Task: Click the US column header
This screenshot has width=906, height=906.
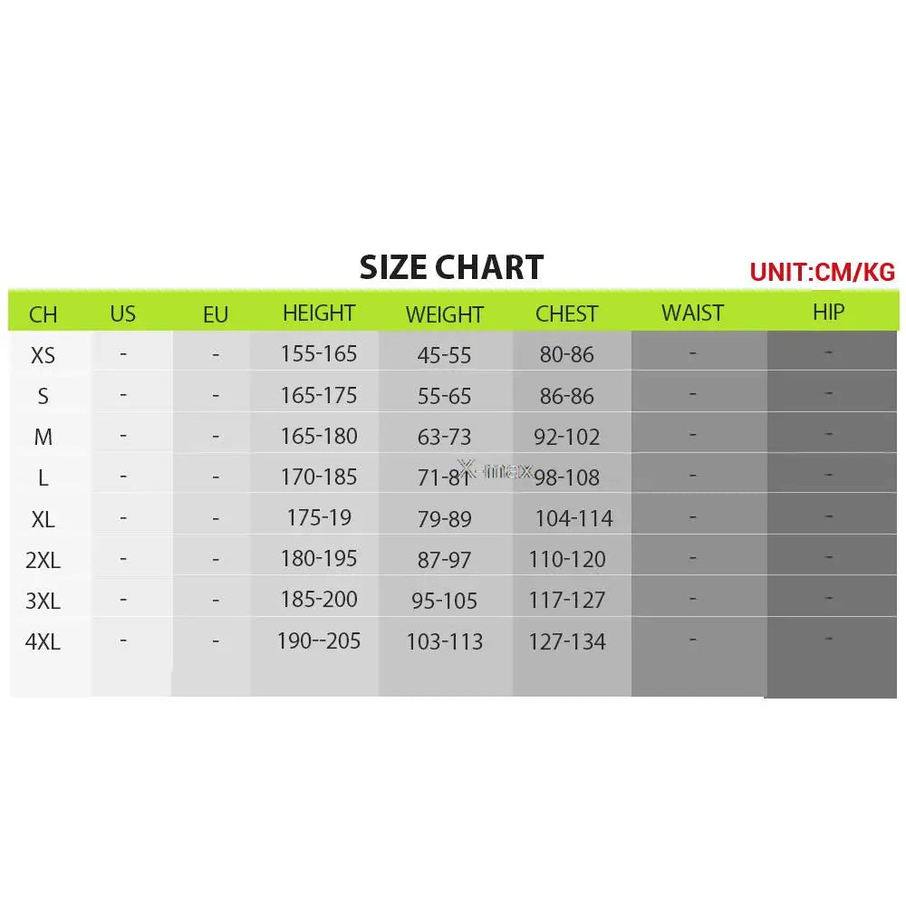Action: click(122, 313)
